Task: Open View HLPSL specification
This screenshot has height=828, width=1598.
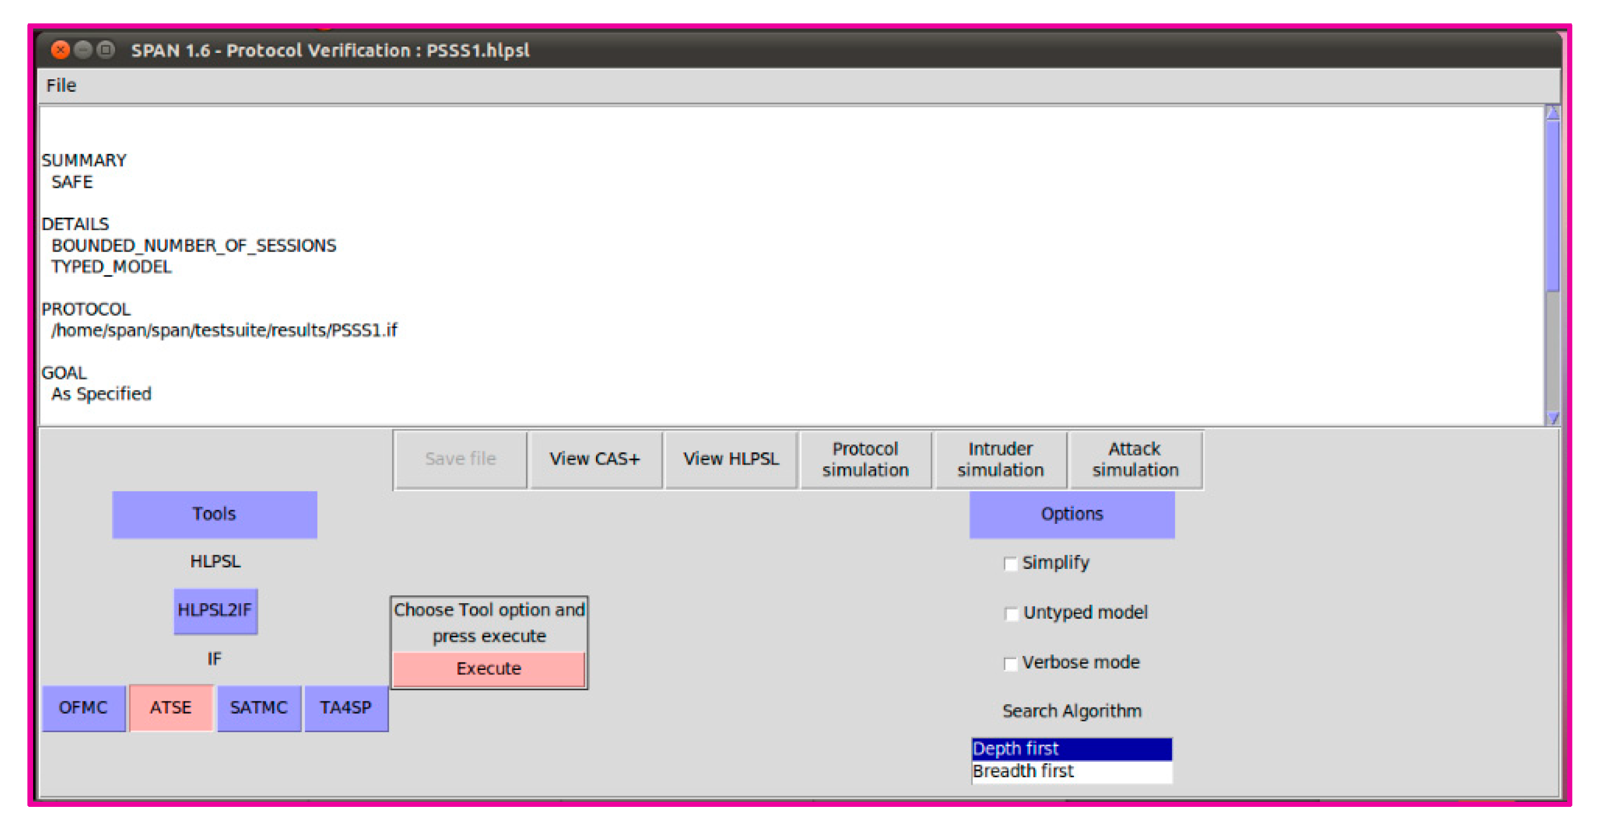Action: pyautogui.click(x=730, y=459)
